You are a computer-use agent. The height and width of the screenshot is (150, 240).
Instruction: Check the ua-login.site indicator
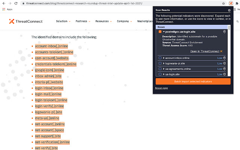click(x=160, y=74)
